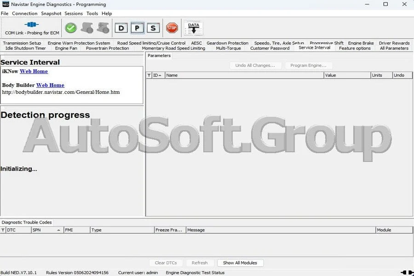Image resolution: width=414 pixels, height=276 pixels.
Task: Click the DATA download icon
Action: pos(194,28)
